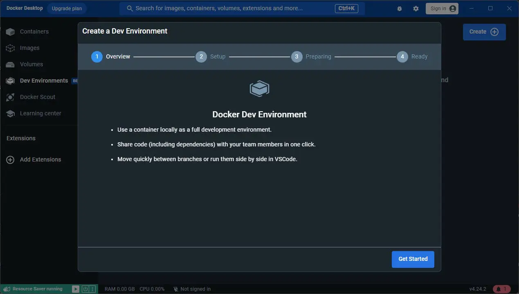Click the Not signed in status
The width and height of the screenshot is (519, 294).
point(192,289)
